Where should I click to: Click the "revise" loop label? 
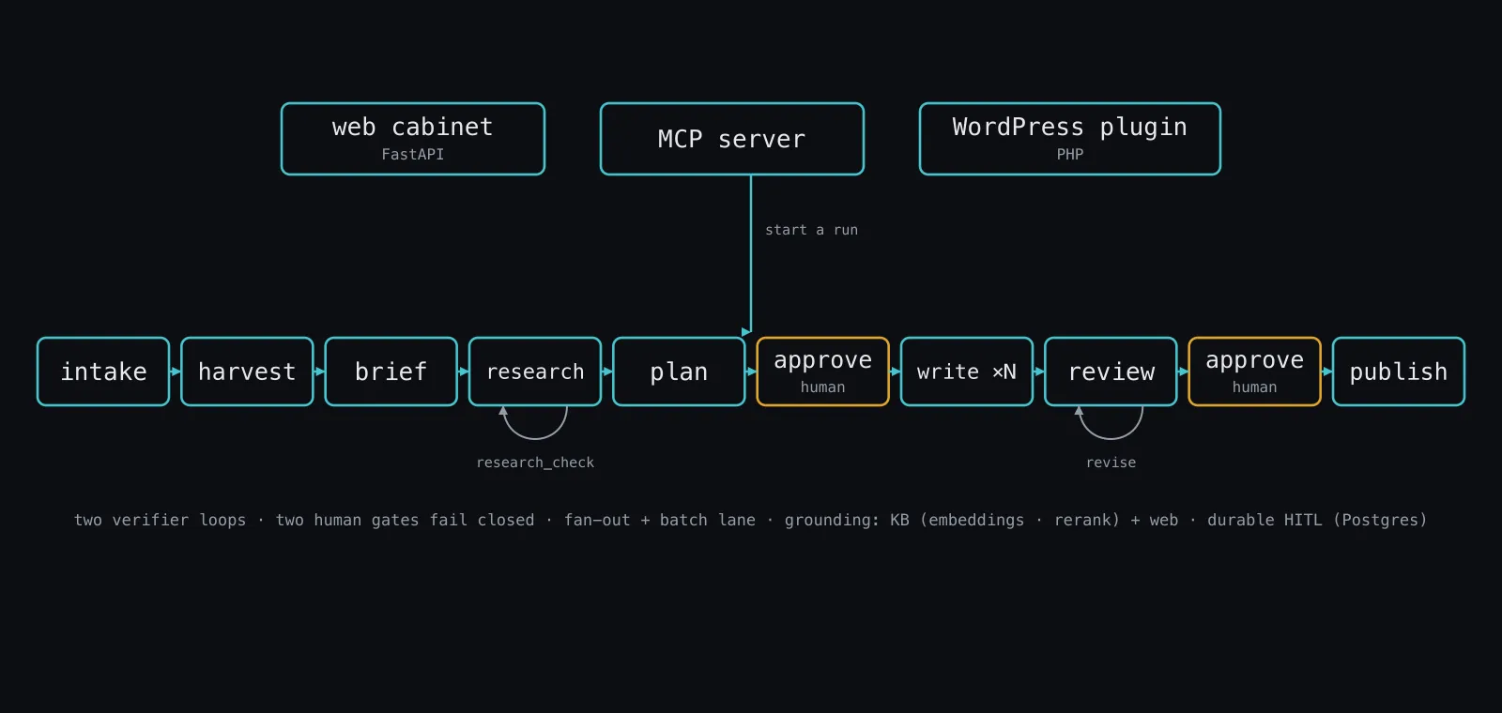pos(1111,463)
